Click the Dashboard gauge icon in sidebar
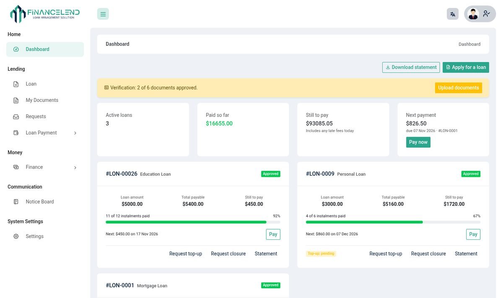Image resolution: width=503 pixels, height=298 pixels. [x=16, y=49]
